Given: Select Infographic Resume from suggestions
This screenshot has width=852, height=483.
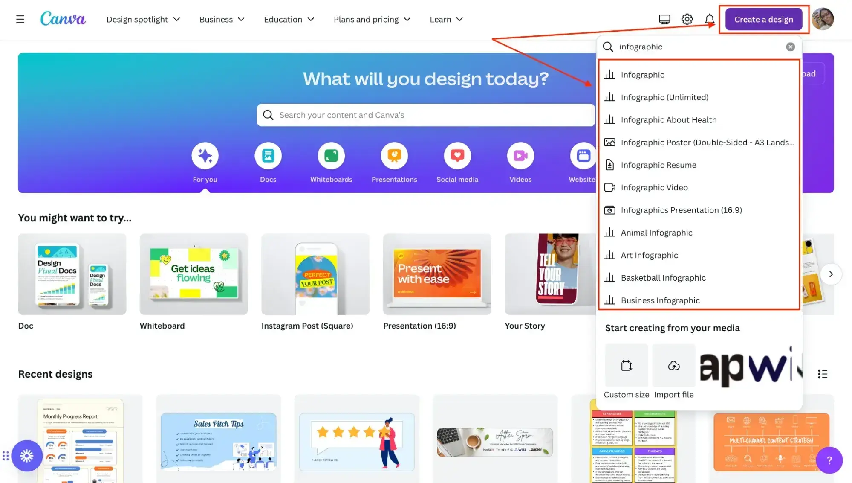Looking at the screenshot, I should click(x=658, y=165).
